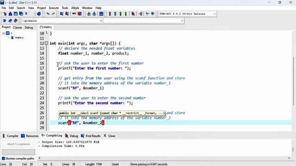
Task: Click the Goto bookmarks icon
Action: [16, 21]
